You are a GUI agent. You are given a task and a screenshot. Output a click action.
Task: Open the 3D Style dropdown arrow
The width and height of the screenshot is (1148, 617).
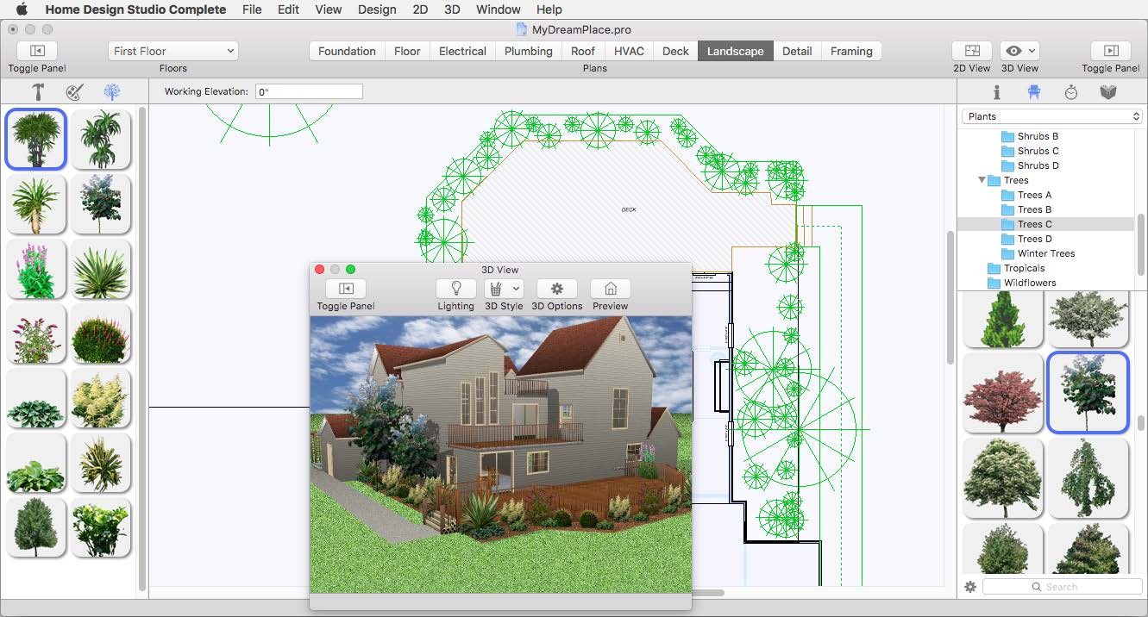(x=517, y=289)
